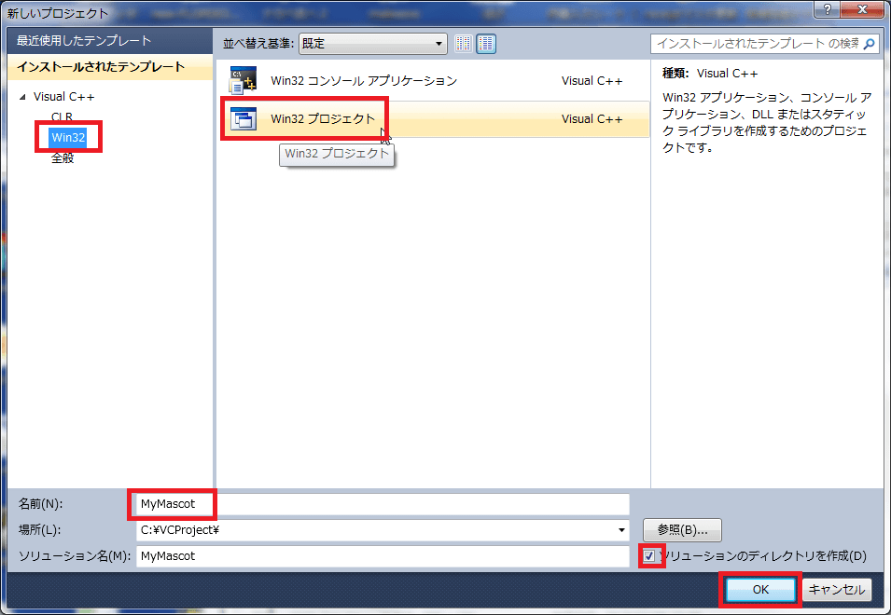
Task: Select the medium icons list view button
Action: (486, 44)
